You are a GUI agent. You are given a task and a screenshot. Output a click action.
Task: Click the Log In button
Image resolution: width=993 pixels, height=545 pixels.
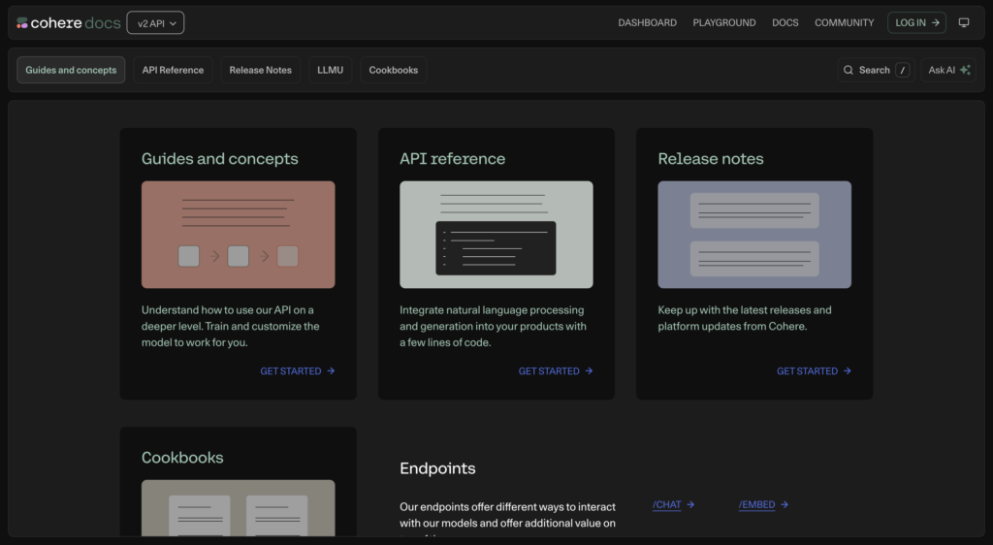coord(916,22)
